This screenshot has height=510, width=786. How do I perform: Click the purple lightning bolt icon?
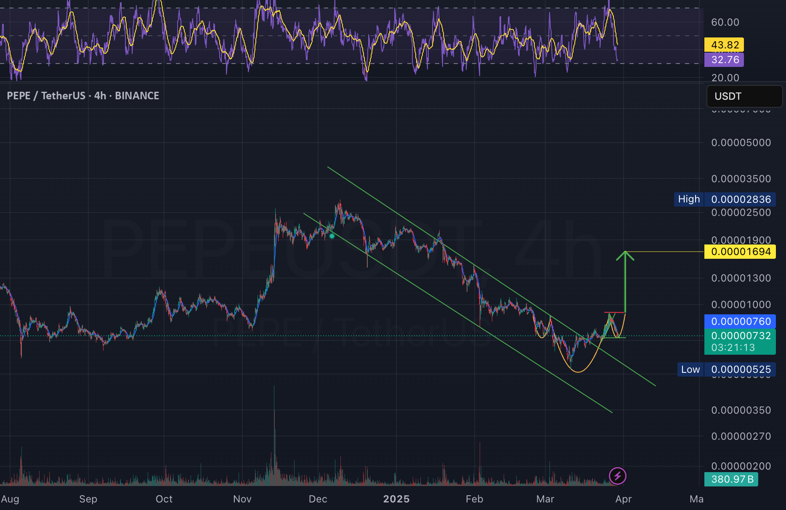(617, 476)
